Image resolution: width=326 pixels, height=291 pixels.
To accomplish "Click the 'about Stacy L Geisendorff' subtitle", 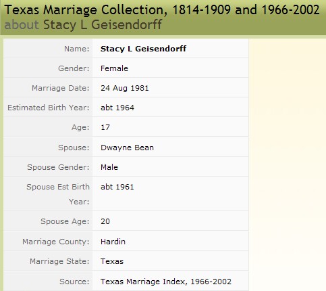I will tap(83, 24).
